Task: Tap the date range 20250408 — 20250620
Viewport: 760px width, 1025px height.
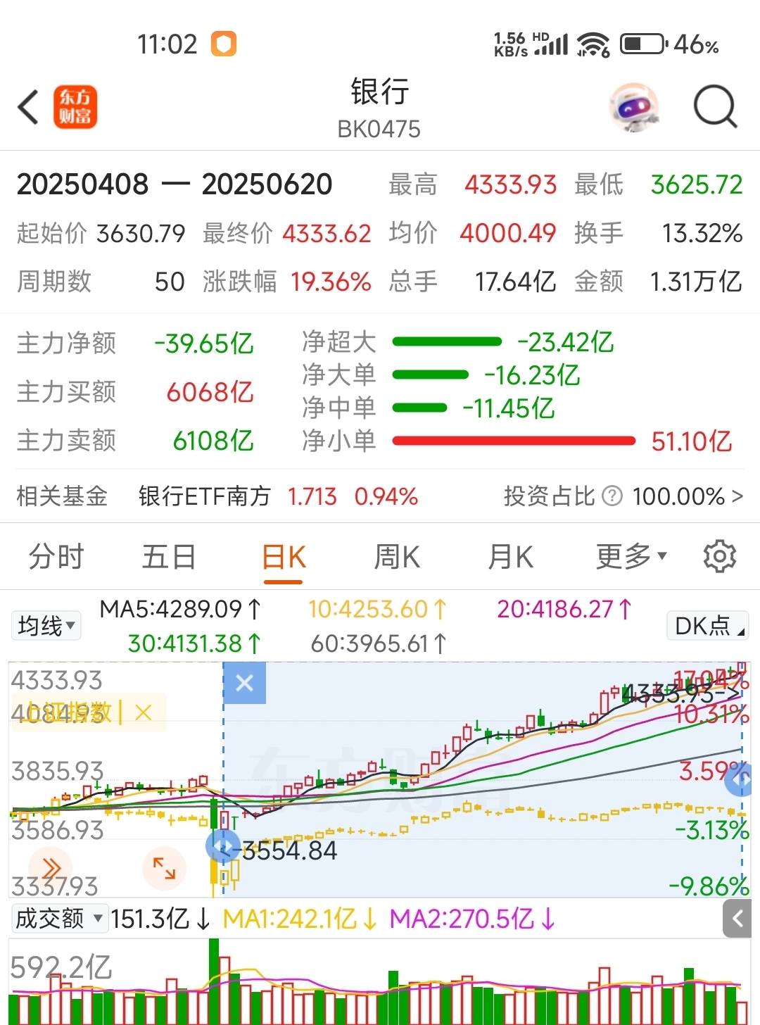Action: point(175,184)
